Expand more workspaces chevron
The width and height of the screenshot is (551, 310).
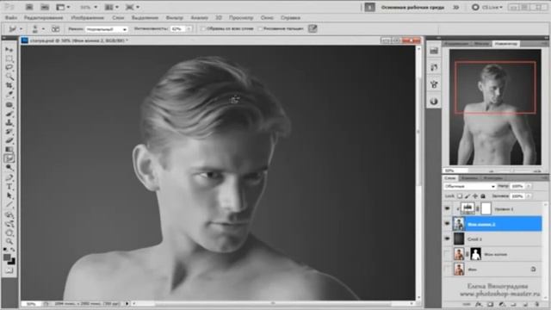(456, 7)
